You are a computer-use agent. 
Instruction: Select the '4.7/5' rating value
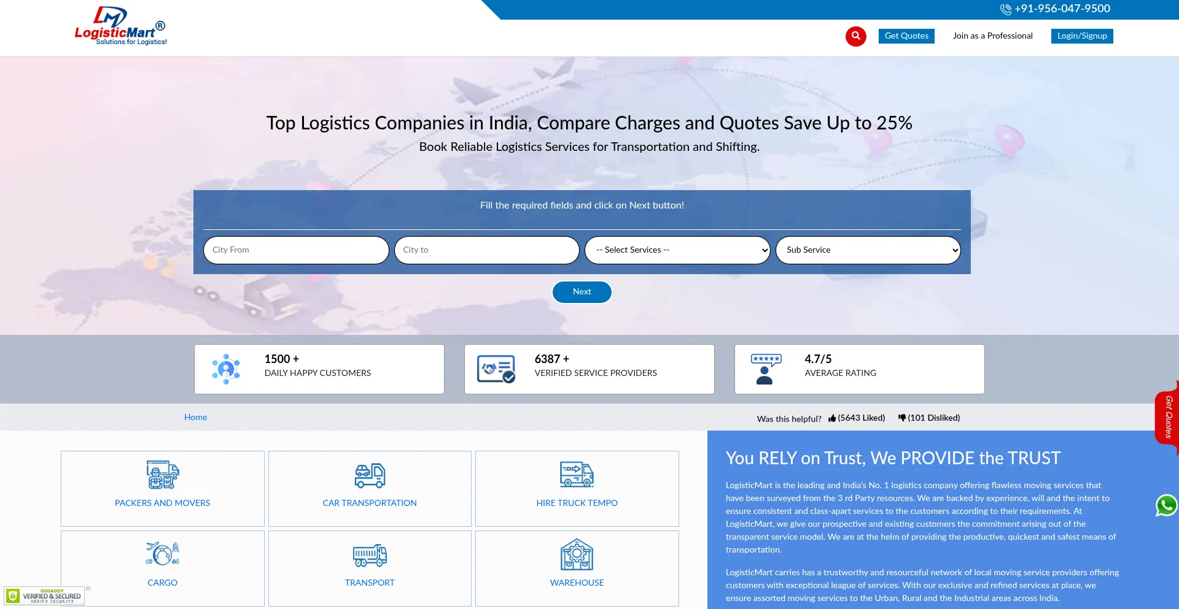[818, 359]
